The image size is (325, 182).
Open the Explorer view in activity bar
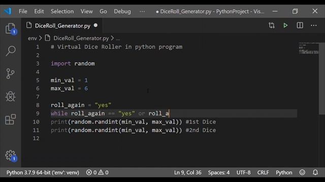point(11,28)
